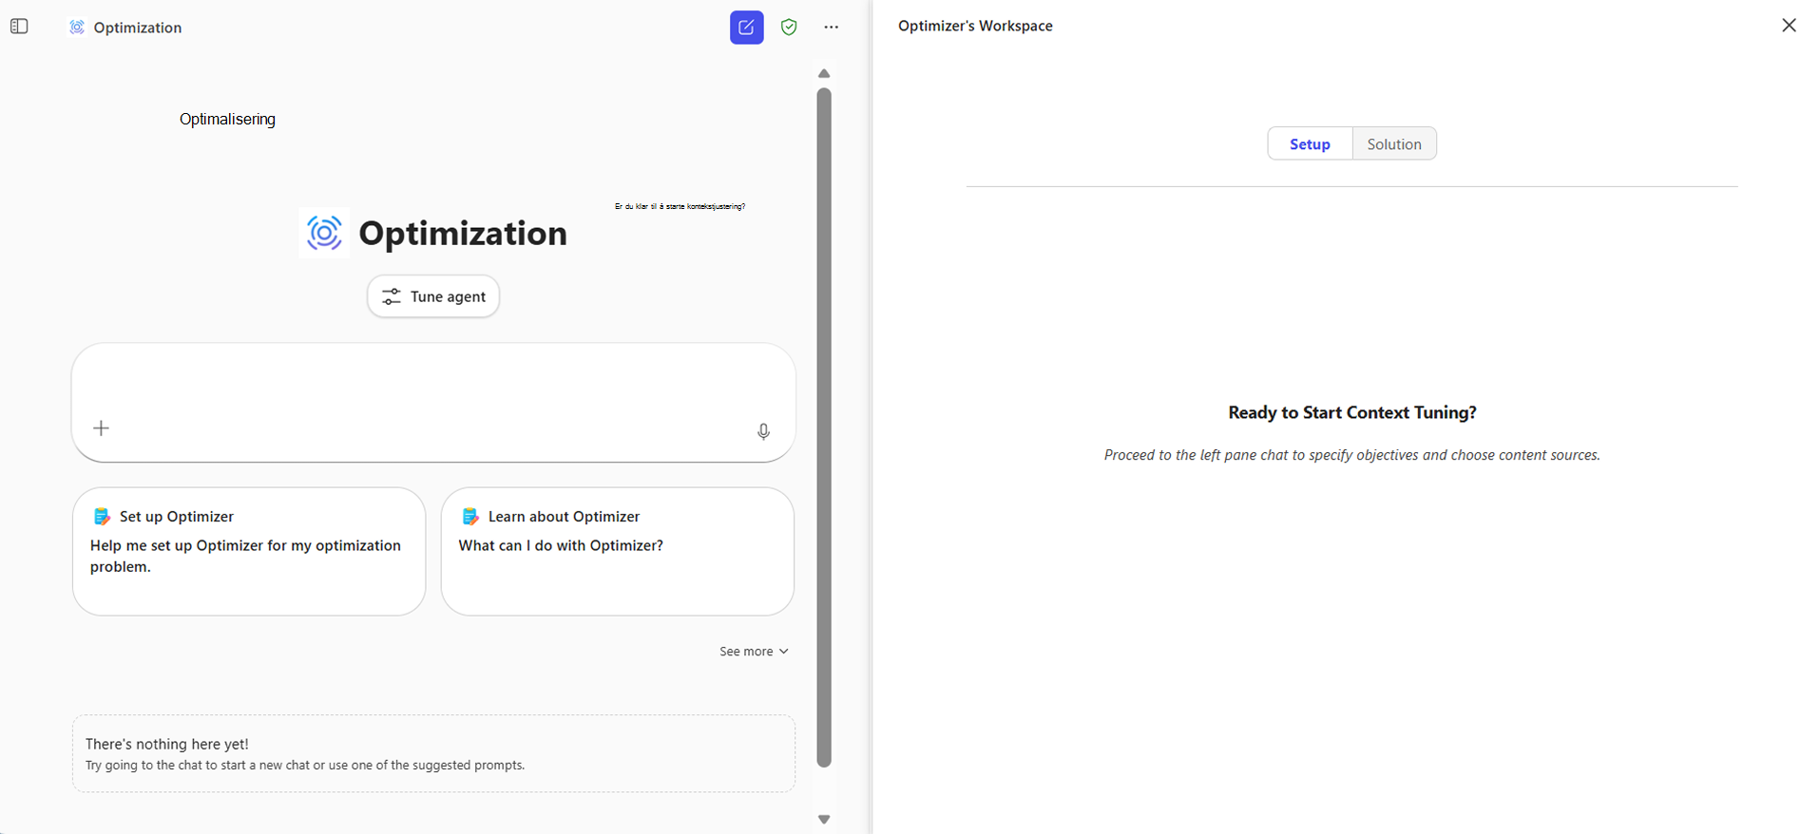Viewport: 1820px width, 834px height.
Task: Toggle the sidebar panel icon
Action: click(x=19, y=27)
